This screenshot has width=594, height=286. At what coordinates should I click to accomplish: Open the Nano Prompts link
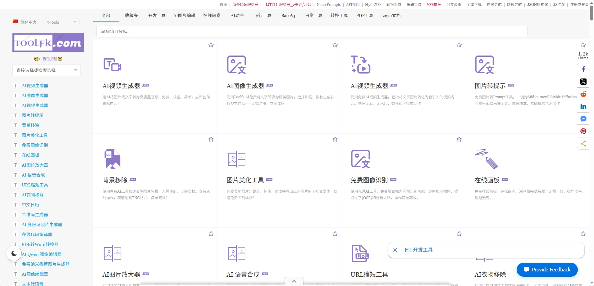329,5
